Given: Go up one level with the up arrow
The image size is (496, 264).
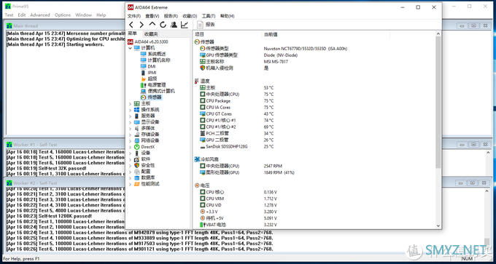Looking at the screenshot, I should tap(152, 24).
